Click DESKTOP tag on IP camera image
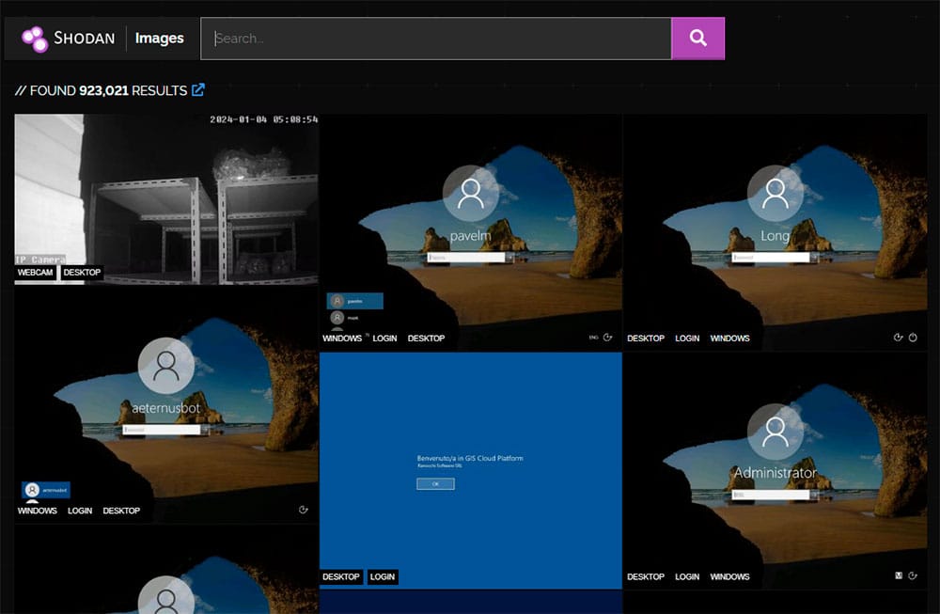Screen dimensions: 940x614 (82, 273)
